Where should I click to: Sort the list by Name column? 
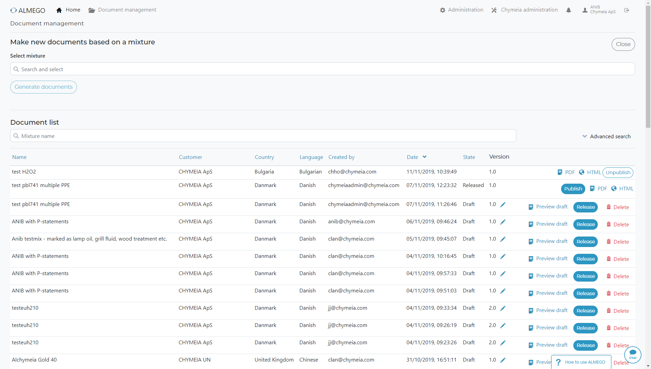pyautogui.click(x=19, y=157)
